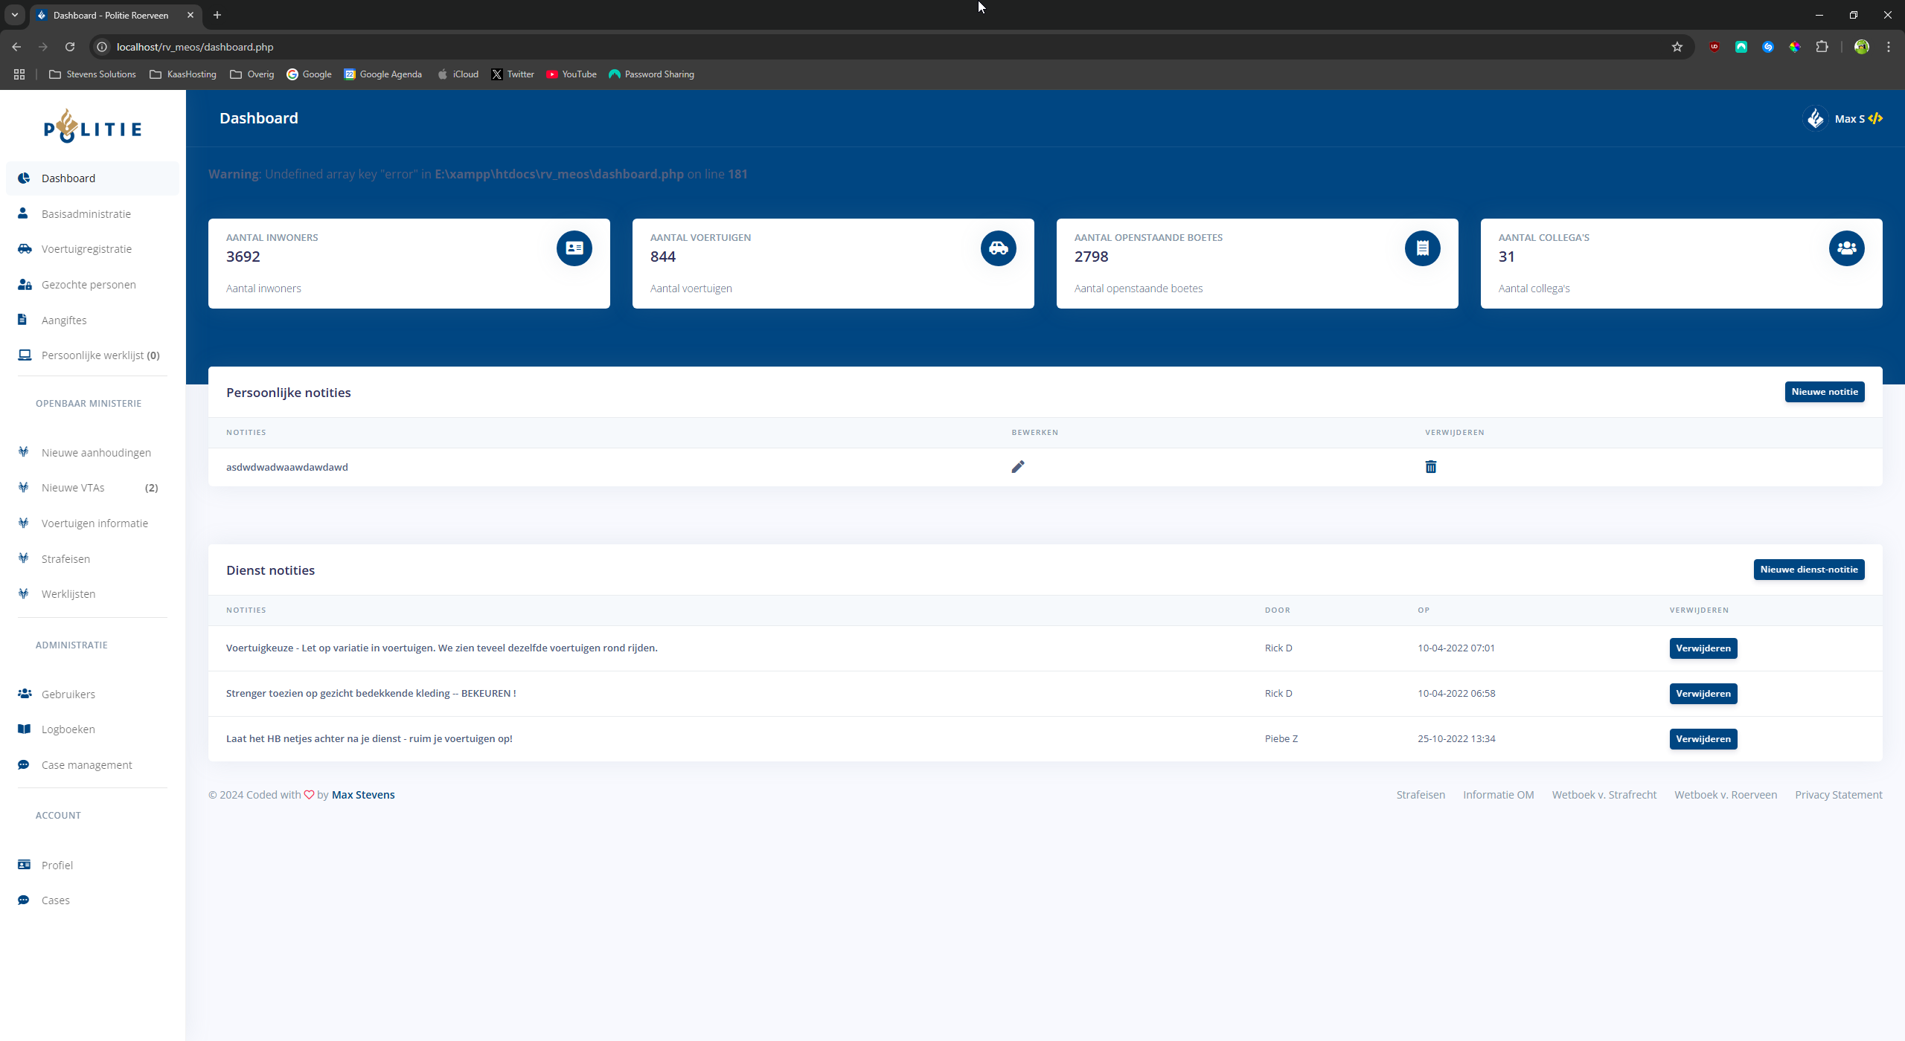Go to Gezochte personen in sidebar
The image size is (1905, 1041).
(89, 285)
